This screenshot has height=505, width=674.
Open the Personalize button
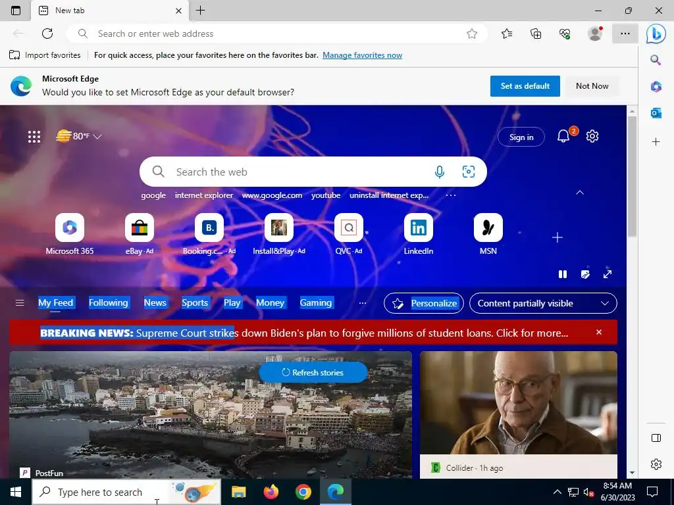(423, 303)
